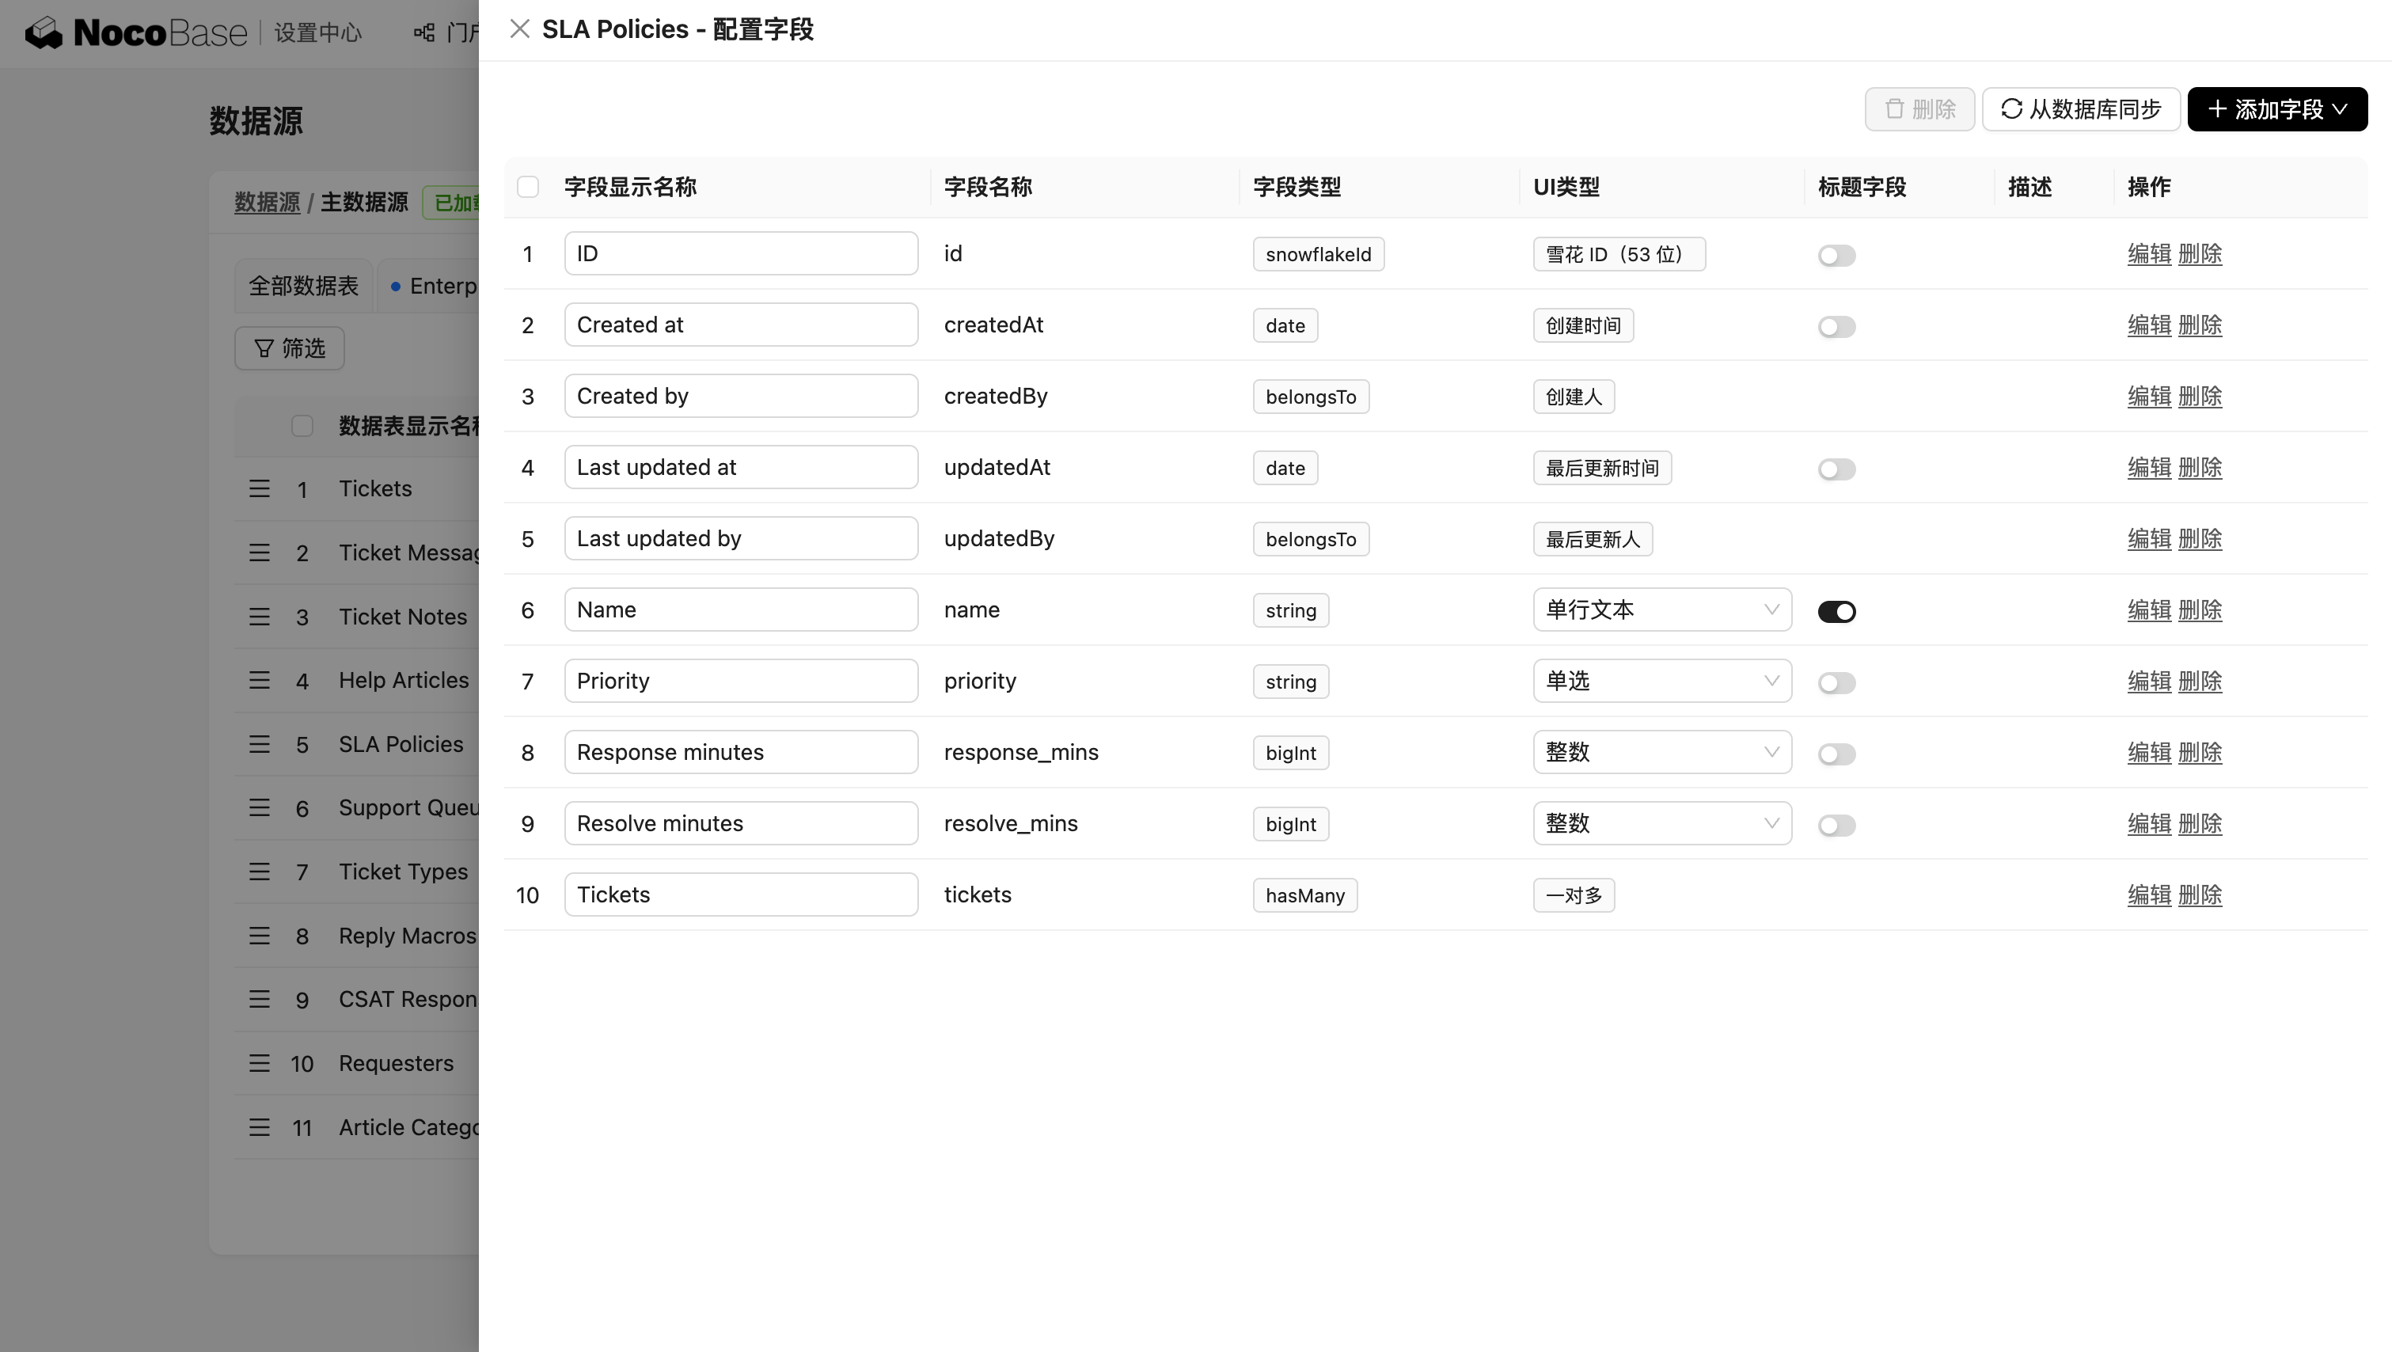Click 编辑 for the updatedBy field

[2149, 538]
